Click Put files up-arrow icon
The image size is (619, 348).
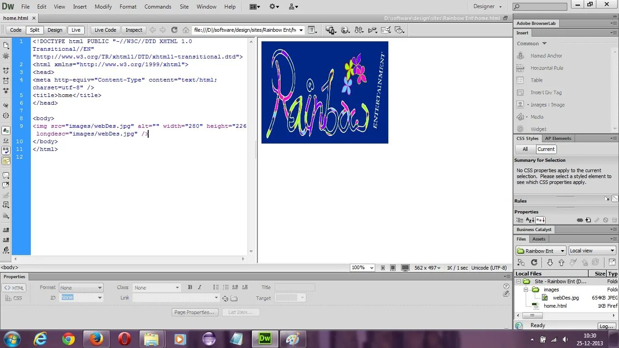561,262
